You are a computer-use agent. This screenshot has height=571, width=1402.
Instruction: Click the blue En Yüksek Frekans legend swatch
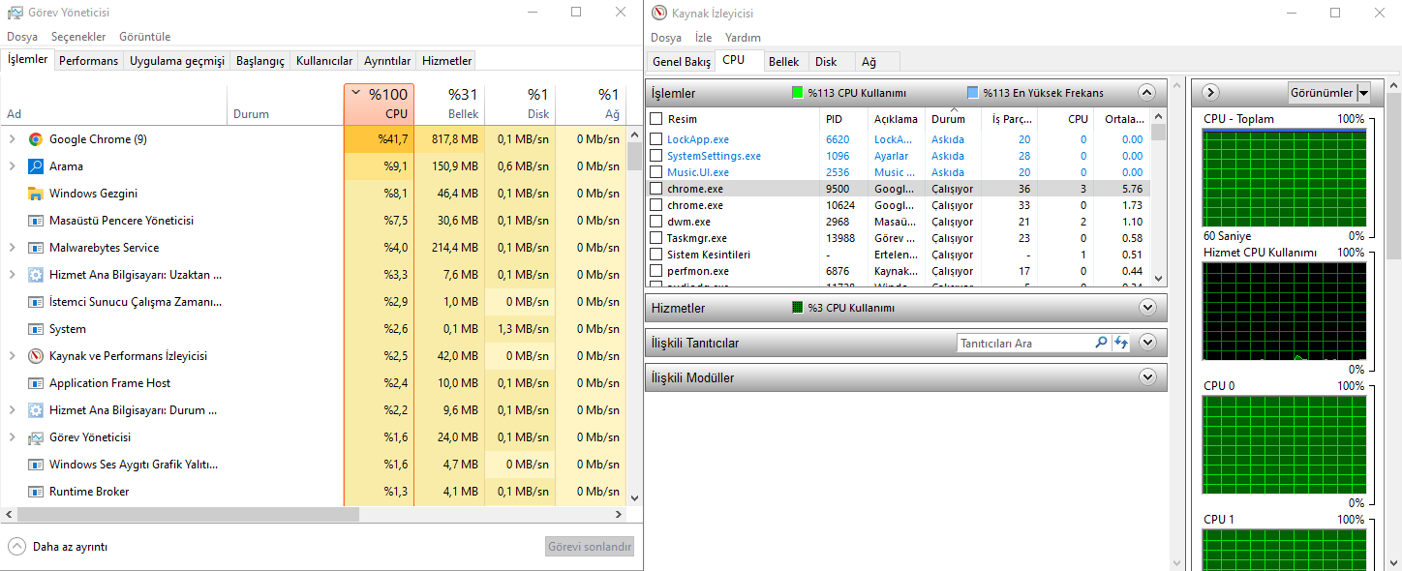972,93
